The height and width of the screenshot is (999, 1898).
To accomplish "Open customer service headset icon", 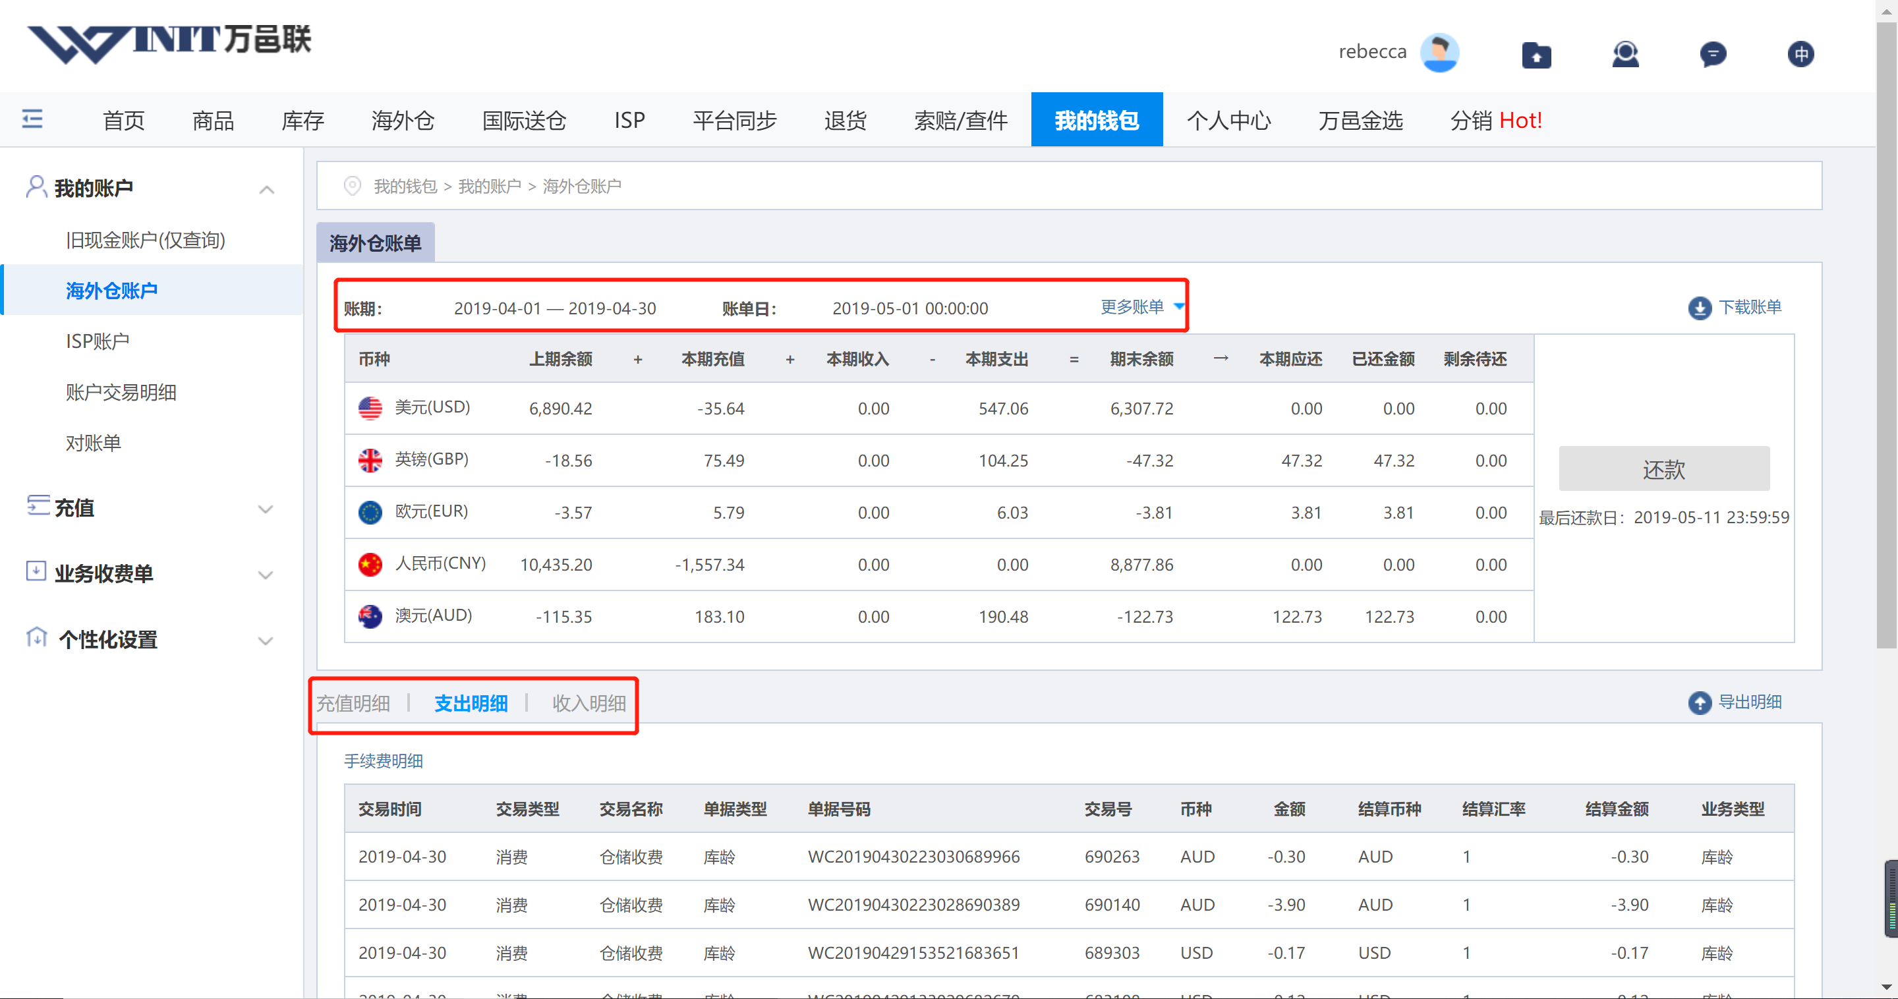I will click(x=1625, y=54).
